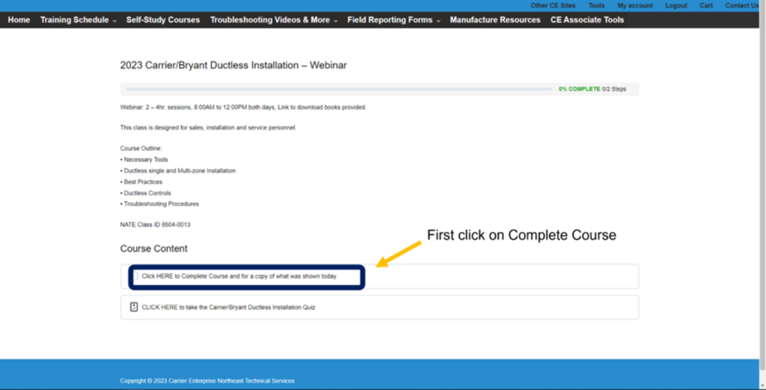Click the '0% COMPLETE' progress label

[x=580, y=89]
